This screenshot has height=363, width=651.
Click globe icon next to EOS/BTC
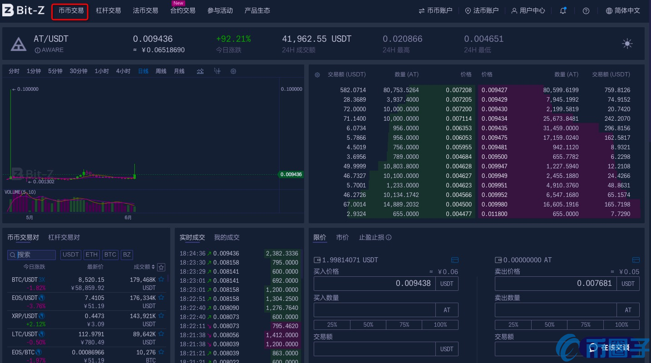pyautogui.click(x=39, y=352)
